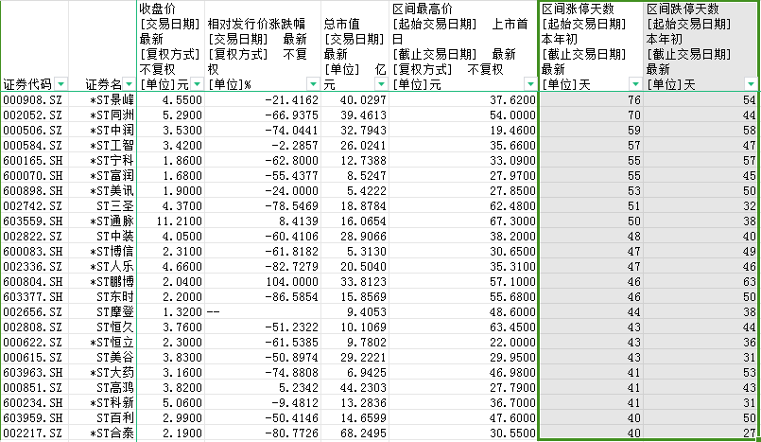Open the 证券名 column filter dropdown
Viewport: 761px width, 442px height.
click(129, 84)
